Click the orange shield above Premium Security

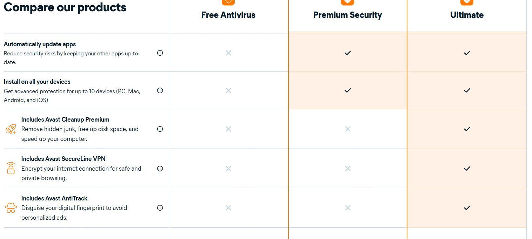[347, 2]
